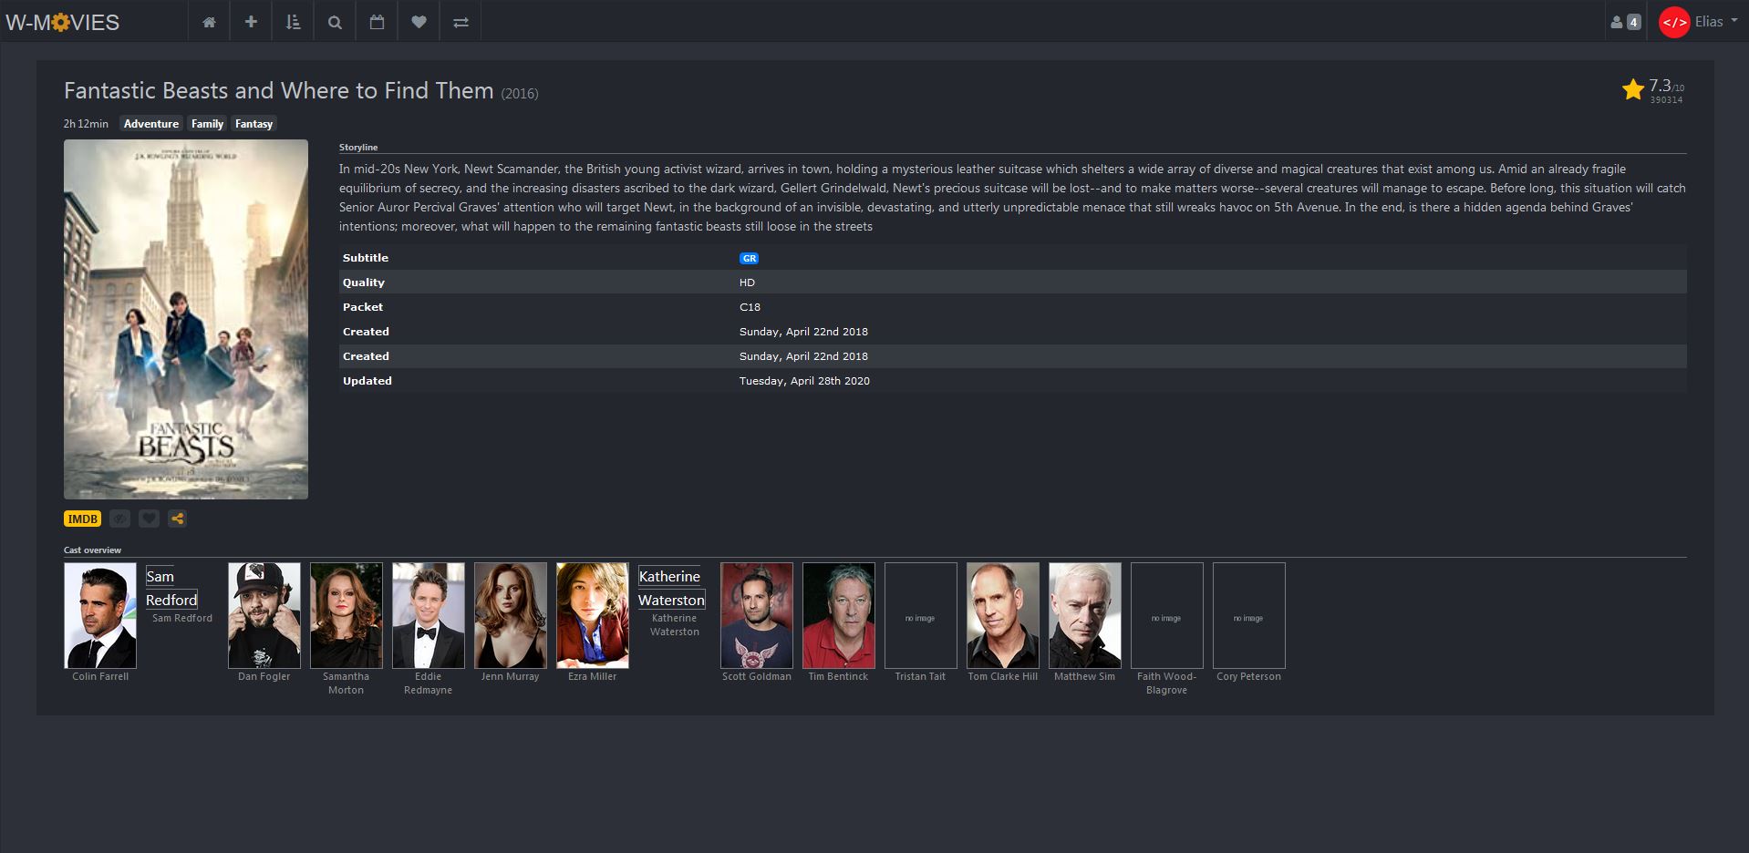1749x853 pixels.
Task: Open the Elias user dropdown
Action: (x=1716, y=22)
